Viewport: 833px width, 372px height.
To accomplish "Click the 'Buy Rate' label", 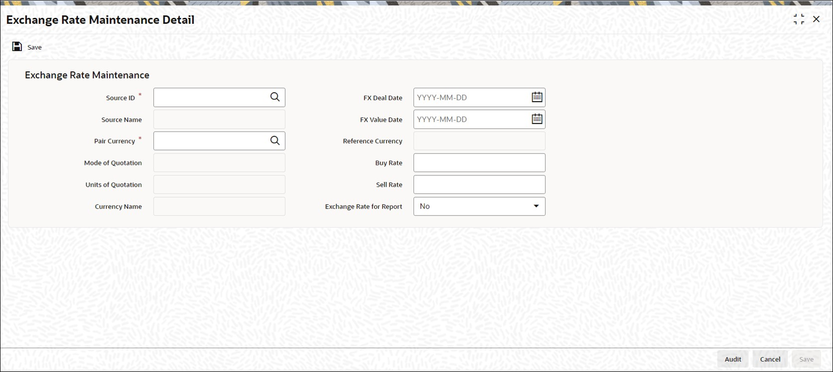I will pos(389,163).
